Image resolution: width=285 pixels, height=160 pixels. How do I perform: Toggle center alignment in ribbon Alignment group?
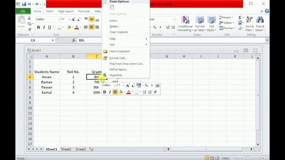point(92,27)
